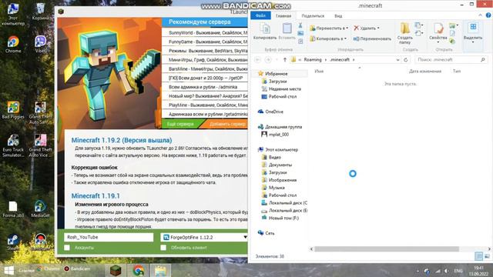Viewport: 493px width, 277px height.
Task: Expand the Copy to dropdown
Action: 345,38
